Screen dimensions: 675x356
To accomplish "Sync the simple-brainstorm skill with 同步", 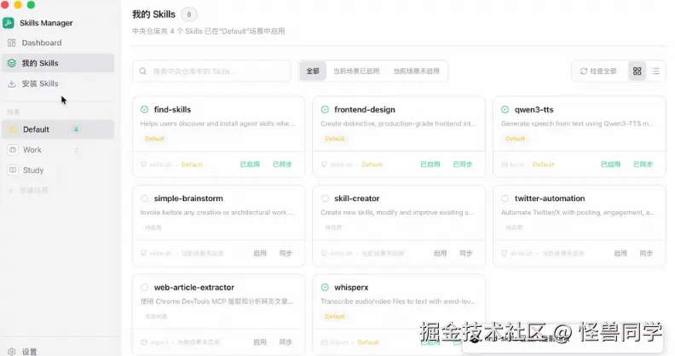I will point(286,253).
